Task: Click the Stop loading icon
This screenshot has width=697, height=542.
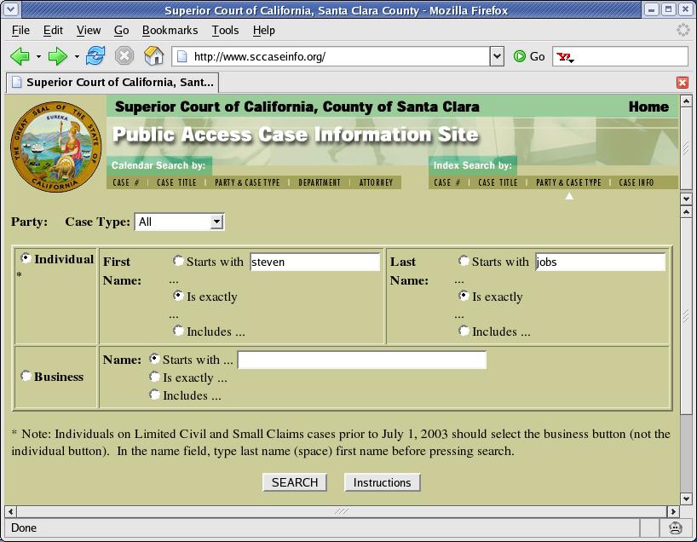Action: [124, 56]
